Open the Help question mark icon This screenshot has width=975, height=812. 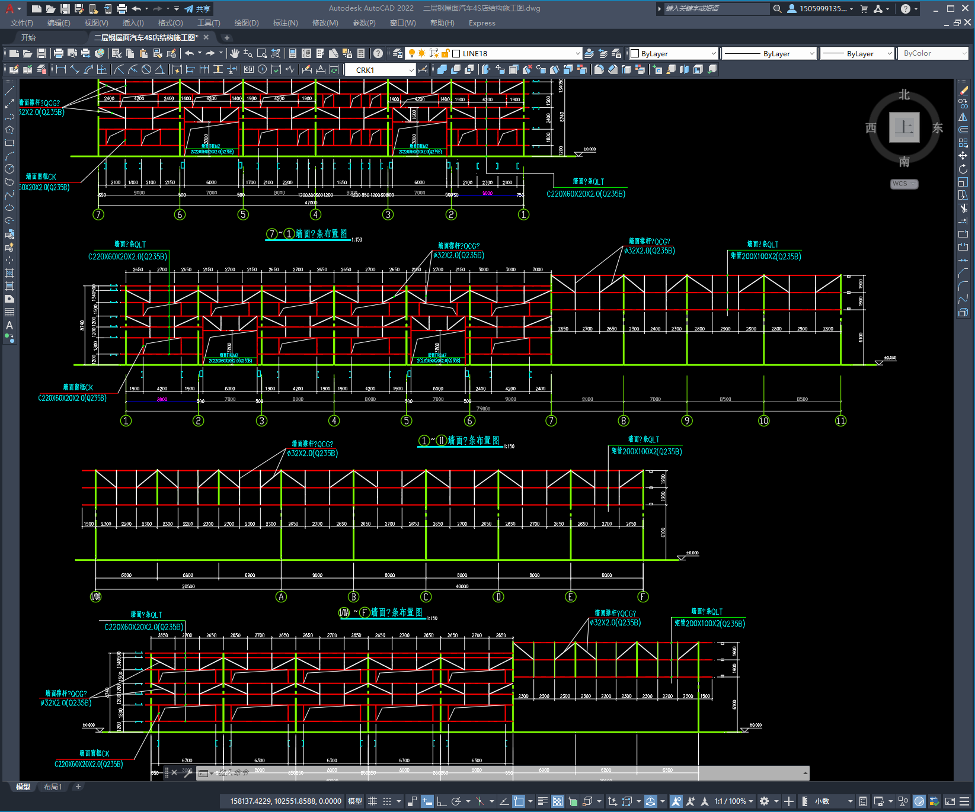[378, 53]
